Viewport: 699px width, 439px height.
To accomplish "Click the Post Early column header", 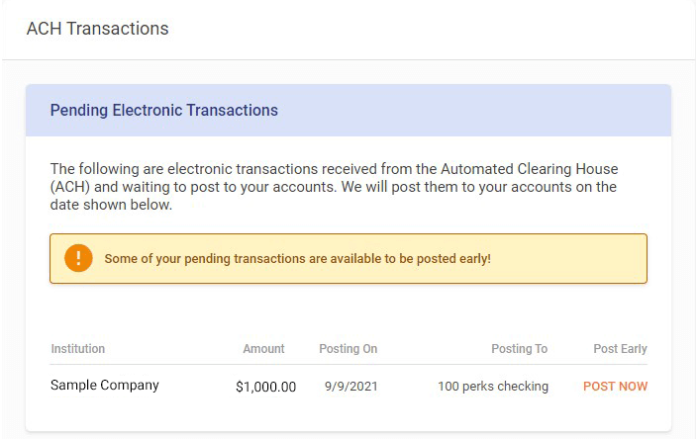I will pos(620,349).
